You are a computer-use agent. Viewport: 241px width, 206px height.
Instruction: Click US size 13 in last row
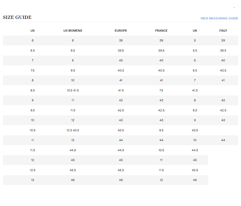point(33,180)
